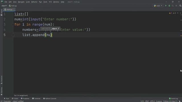Open the Run tool window at bottom
The height and width of the screenshot is (102, 182).
7,99
